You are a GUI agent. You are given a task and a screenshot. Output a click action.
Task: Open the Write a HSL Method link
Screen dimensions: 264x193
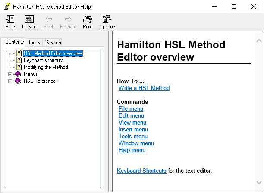[x=144, y=88]
